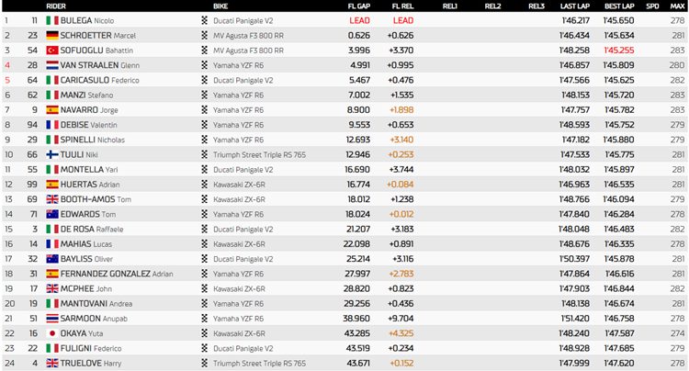
Task: Click checkered flag icon in FULIGNI row
Action: click(x=204, y=348)
